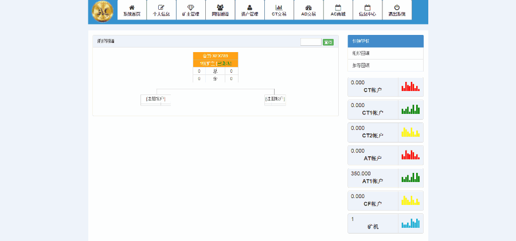The height and width of the screenshot is (241, 516).
Task: Open 矿主管理 diamond icon tab
Action: [x=190, y=10]
